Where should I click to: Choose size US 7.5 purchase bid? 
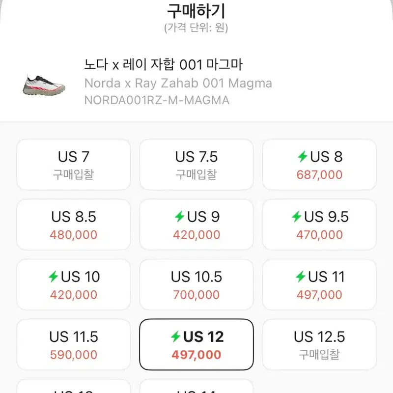[x=196, y=165]
